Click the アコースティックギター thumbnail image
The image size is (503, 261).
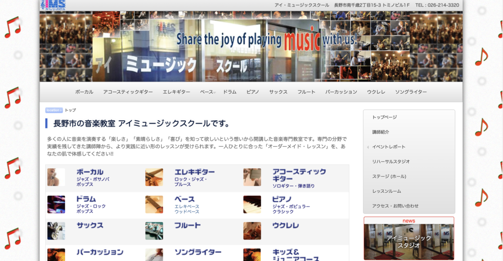click(x=252, y=177)
